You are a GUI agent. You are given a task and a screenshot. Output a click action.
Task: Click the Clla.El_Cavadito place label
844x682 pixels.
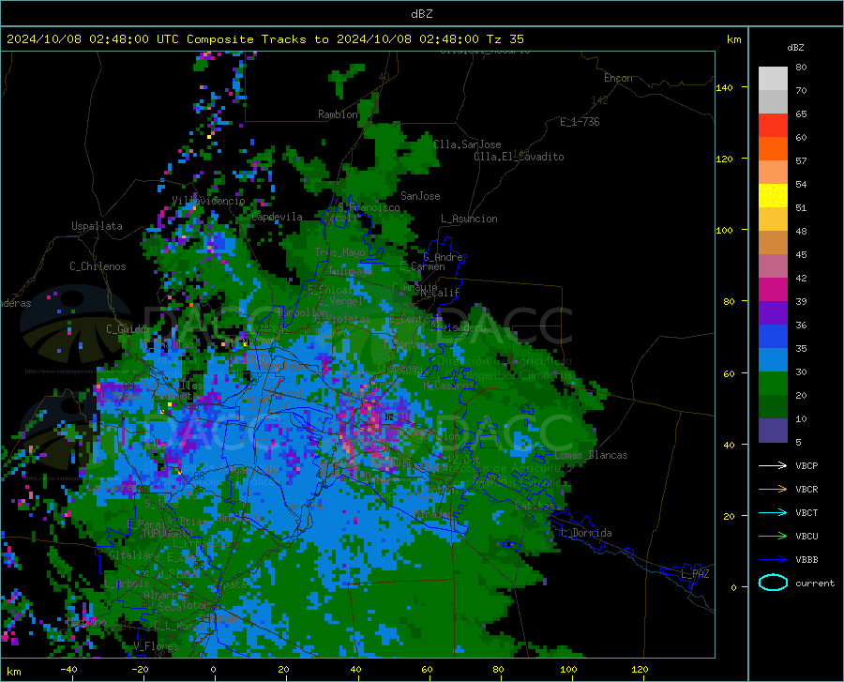(x=519, y=157)
